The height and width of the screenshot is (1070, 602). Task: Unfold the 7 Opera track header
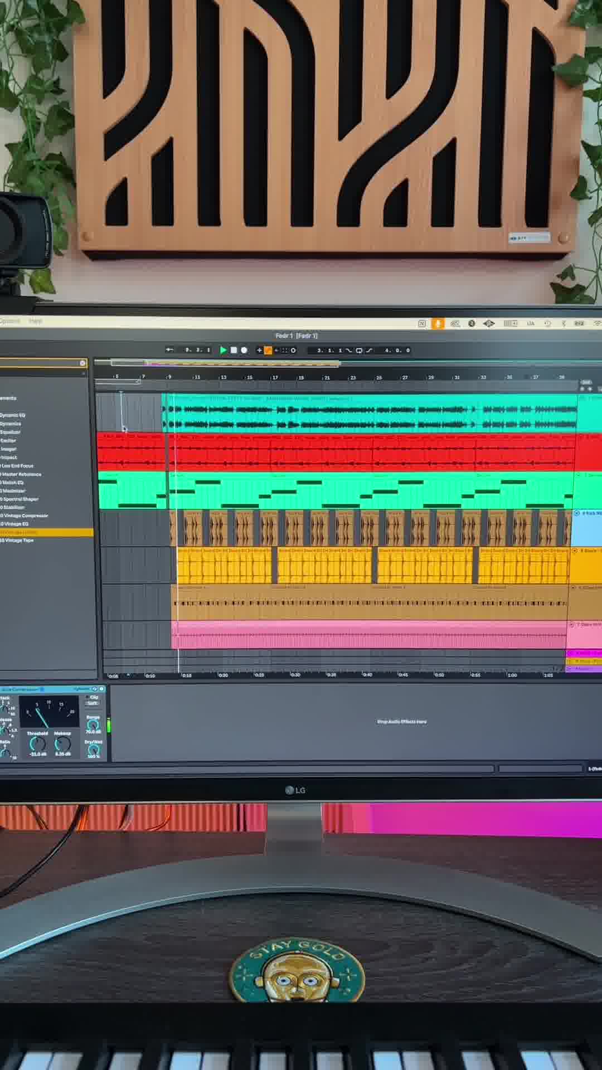tap(571, 624)
